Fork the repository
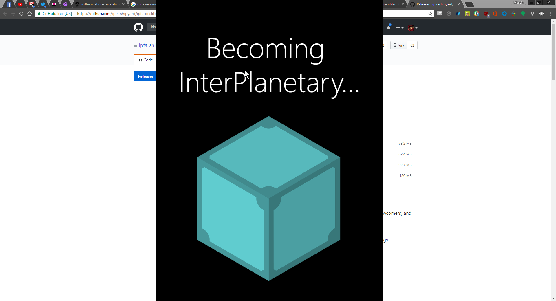 (x=399, y=45)
